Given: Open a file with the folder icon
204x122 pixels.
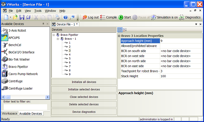Looking at the screenshot, I should (15, 17).
